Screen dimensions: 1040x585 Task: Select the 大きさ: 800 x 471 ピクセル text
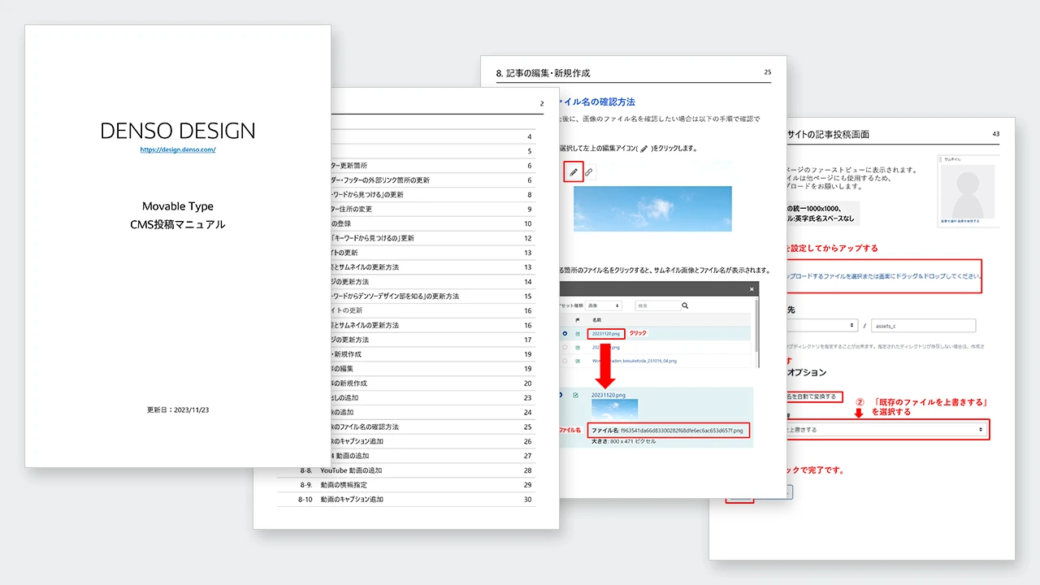point(623,441)
